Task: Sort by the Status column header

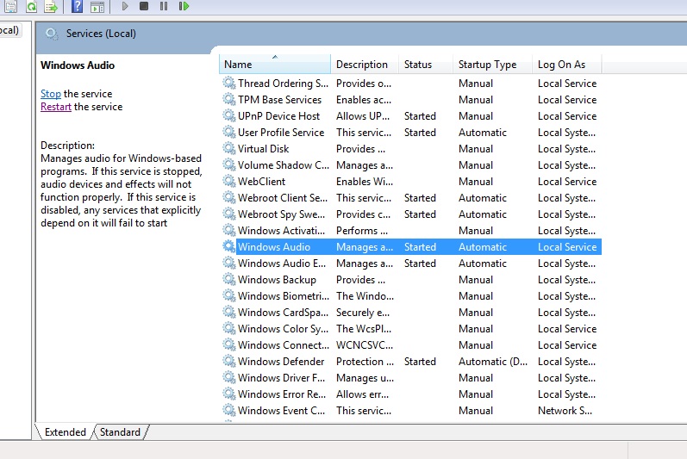Action: 426,65
